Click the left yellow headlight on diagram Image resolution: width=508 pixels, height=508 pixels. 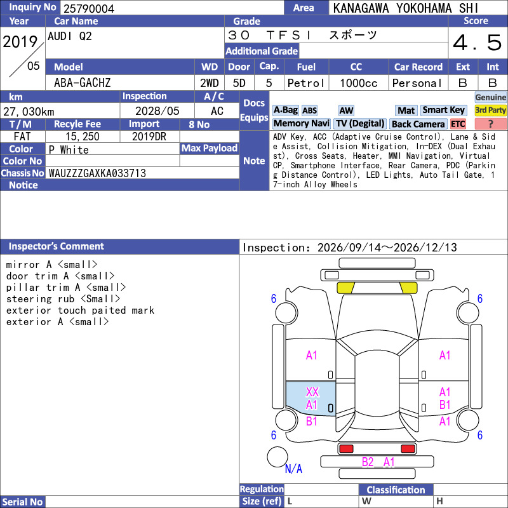click(x=345, y=288)
